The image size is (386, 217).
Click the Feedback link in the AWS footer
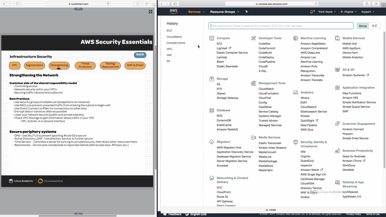coord(172,214)
